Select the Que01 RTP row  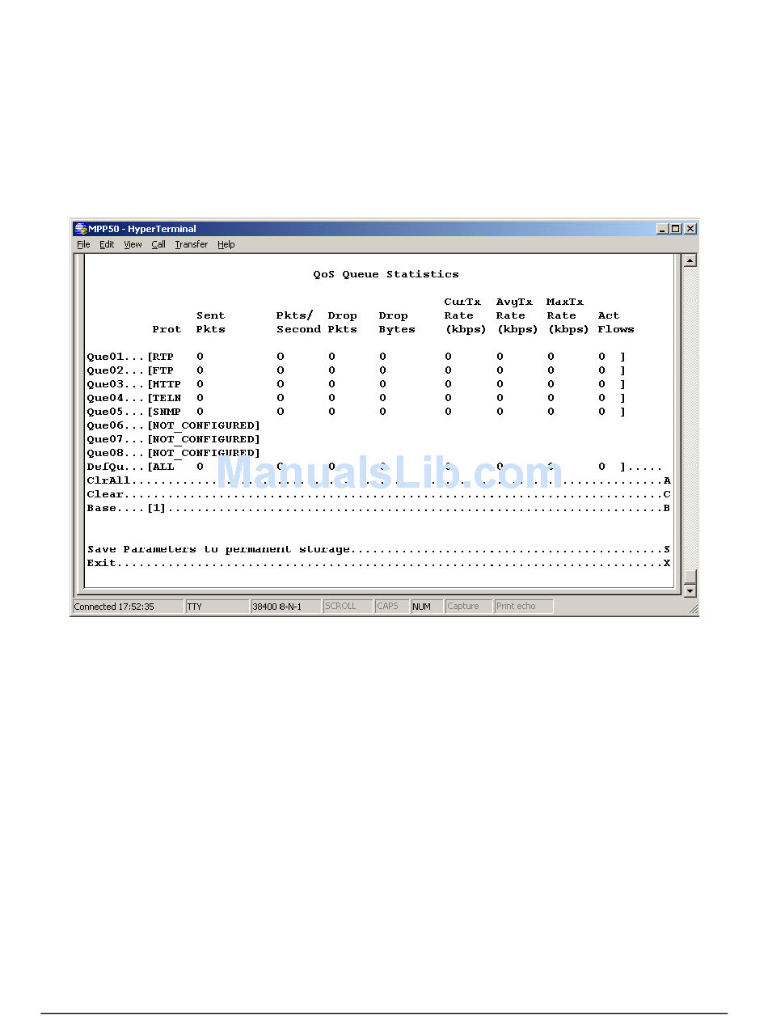[357, 357]
